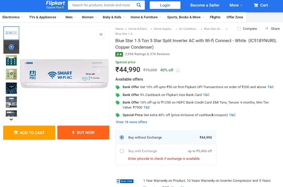Go to Home & Kitch... breadcrumb
The width and height of the screenshot is (283, 187).
138,29
